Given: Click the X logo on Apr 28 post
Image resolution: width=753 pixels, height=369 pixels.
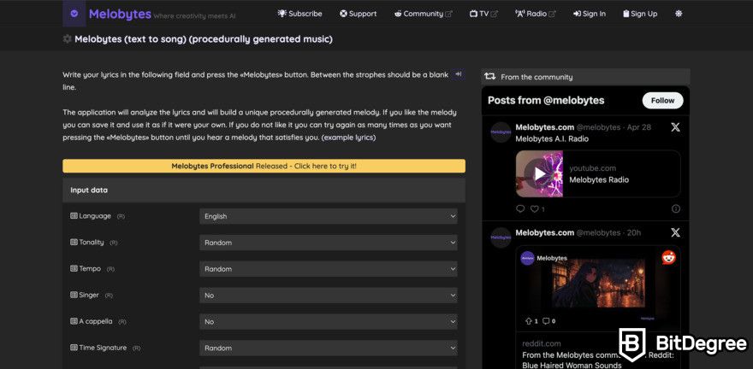Looking at the screenshot, I should coord(675,127).
